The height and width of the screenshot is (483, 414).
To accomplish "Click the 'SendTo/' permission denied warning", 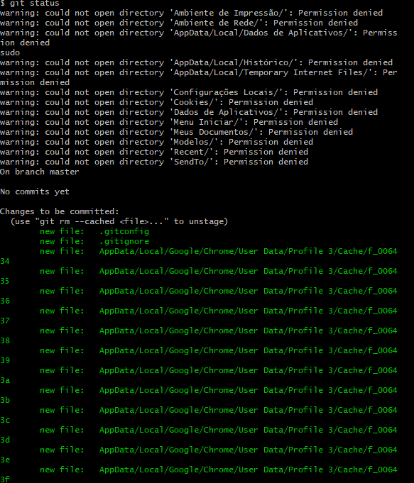I will 154,162.
